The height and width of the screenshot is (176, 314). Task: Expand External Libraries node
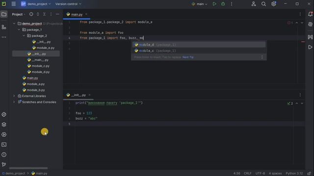click(x=14, y=96)
